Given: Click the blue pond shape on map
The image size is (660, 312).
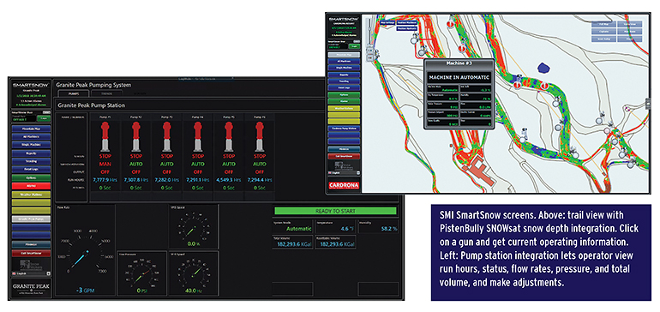Looking at the screenshot, I should [545, 67].
